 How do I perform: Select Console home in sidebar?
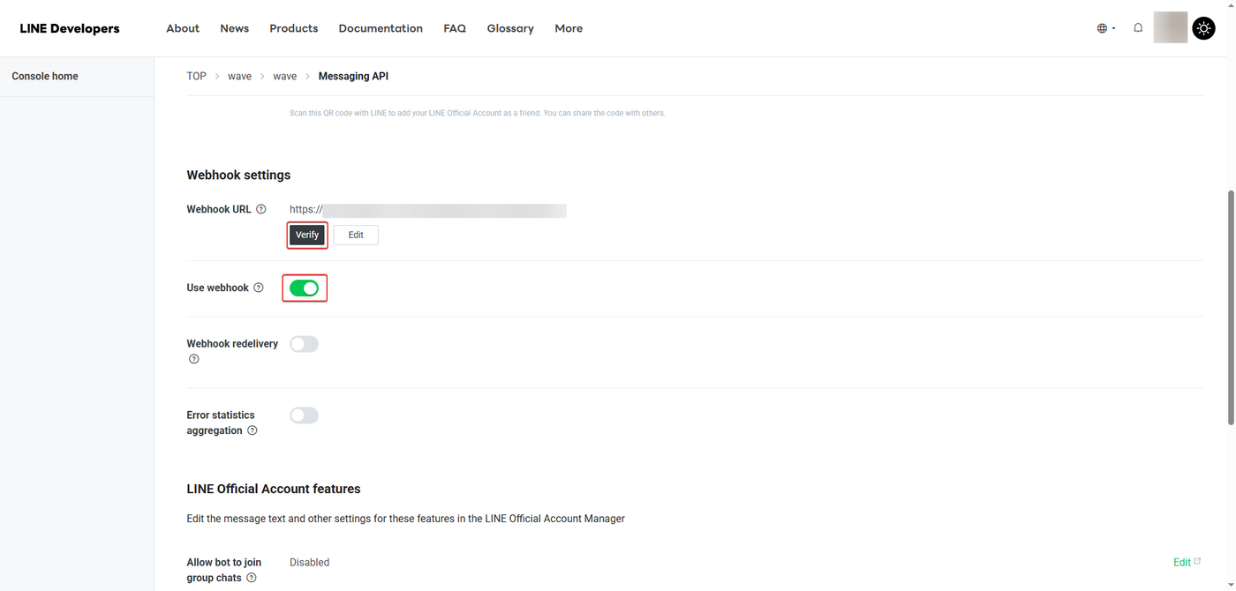(45, 76)
